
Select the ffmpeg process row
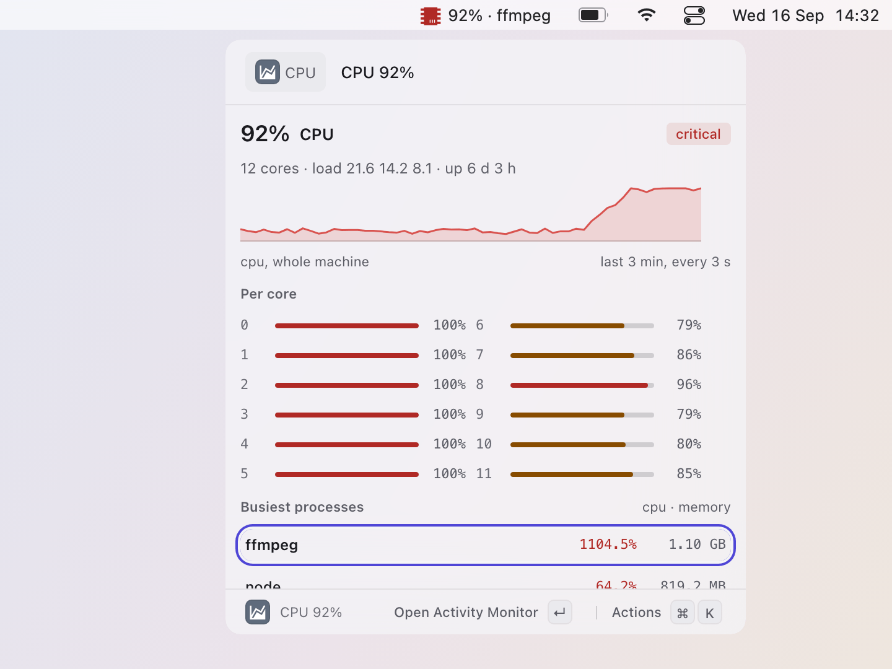[486, 545]
